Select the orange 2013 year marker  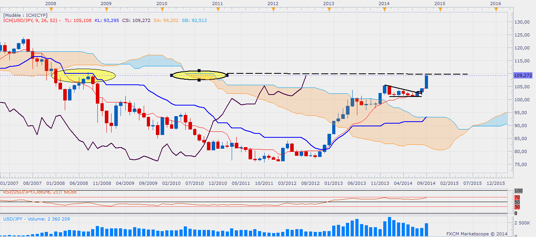tap(329, 9)
